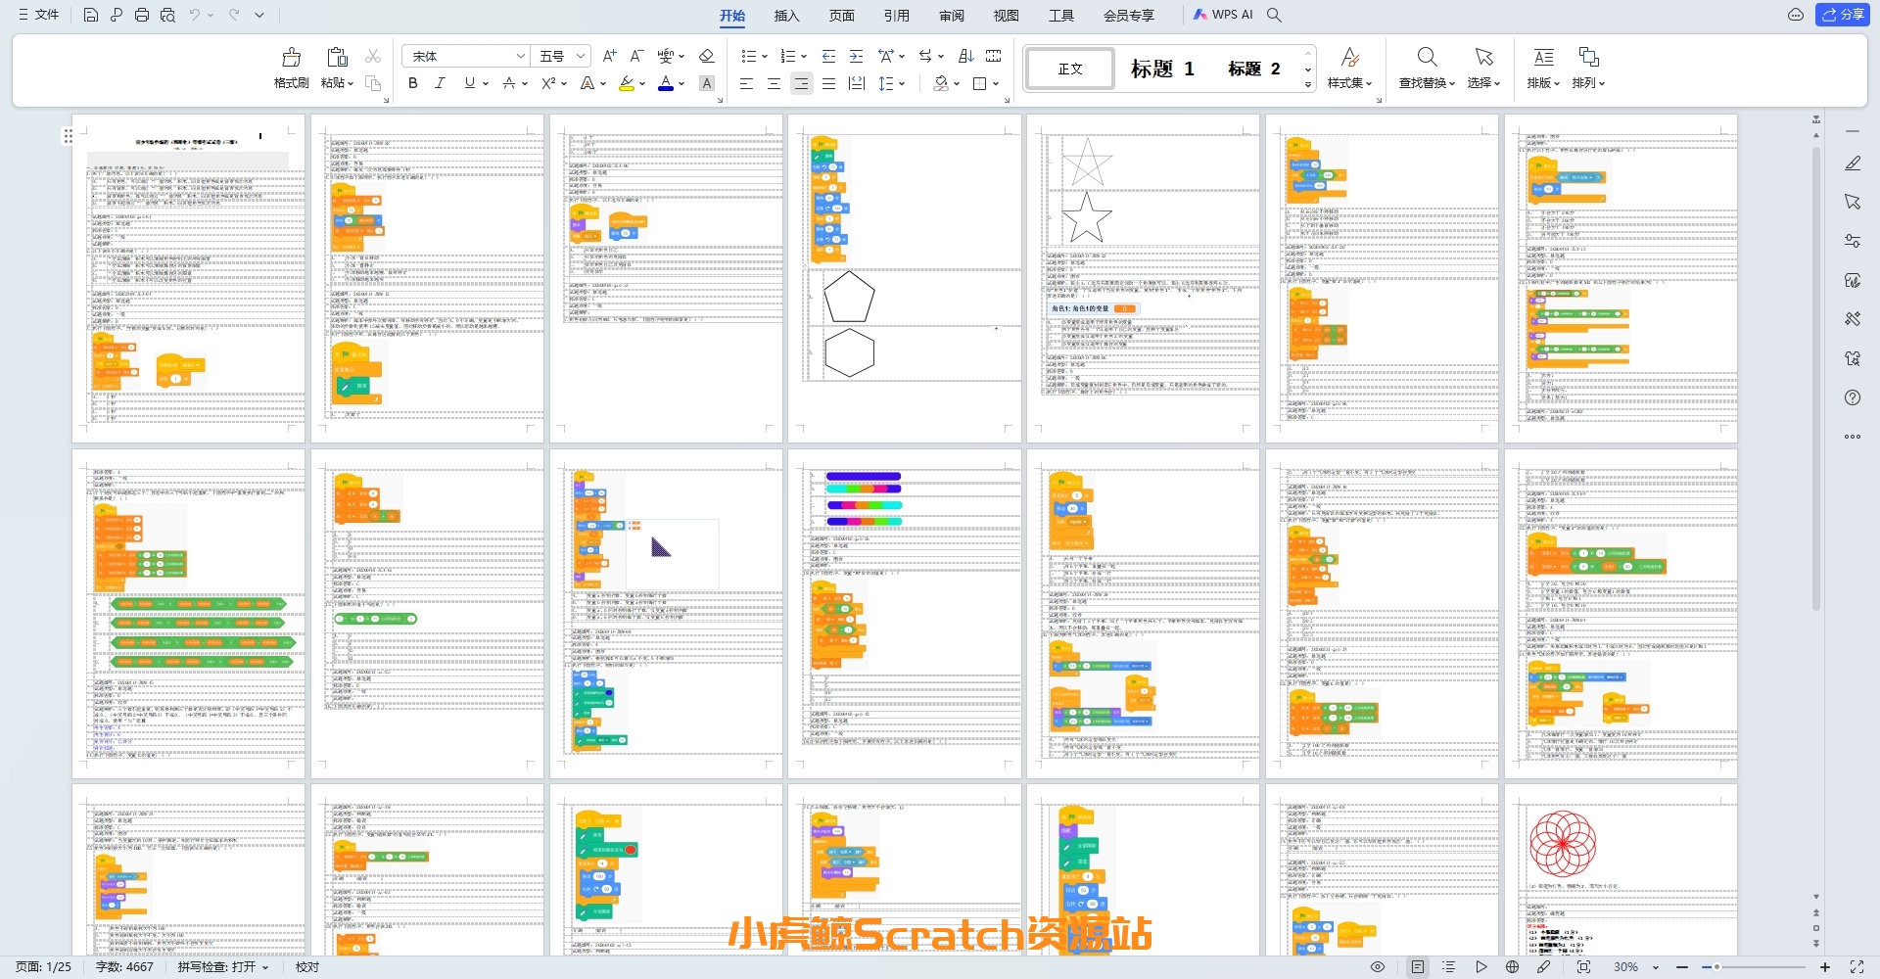Decrease font size with the A- icon
1880x979 pixels.
pyautogui.click(x=636, y=56)
